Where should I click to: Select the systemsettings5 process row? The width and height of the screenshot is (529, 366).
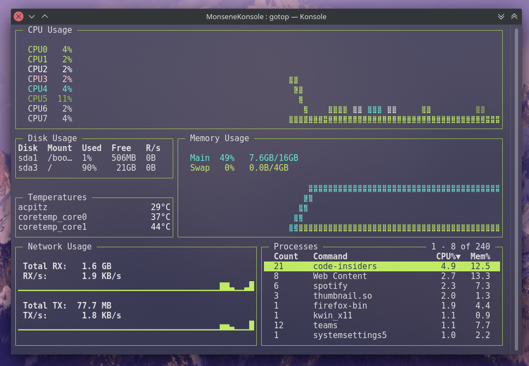click(382, 335)
